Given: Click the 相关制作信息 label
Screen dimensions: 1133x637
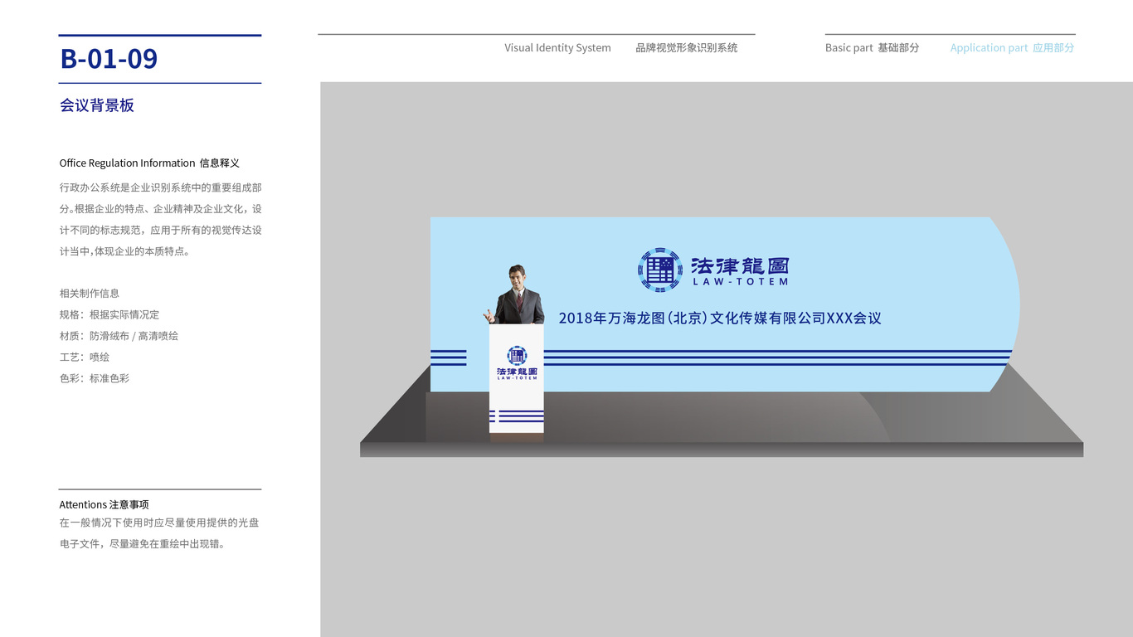Looking at the screenshot, I should click(90, 293).
